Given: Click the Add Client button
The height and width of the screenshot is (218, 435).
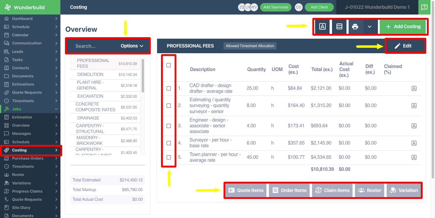Looking at the screenshot, I should [x=319, y=7].
